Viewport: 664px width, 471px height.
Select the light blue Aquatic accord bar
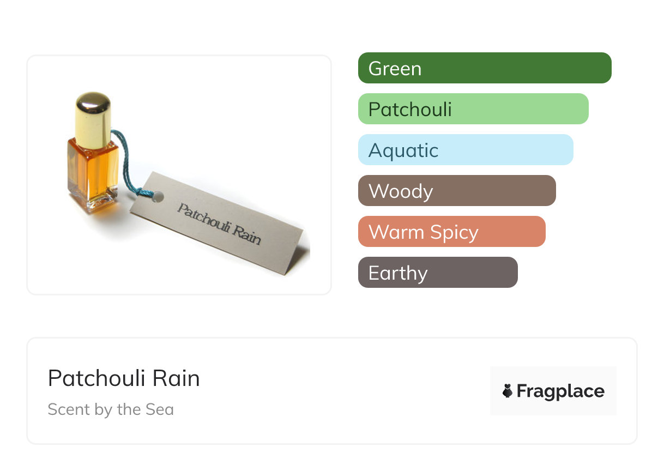(x=465, y=150)
